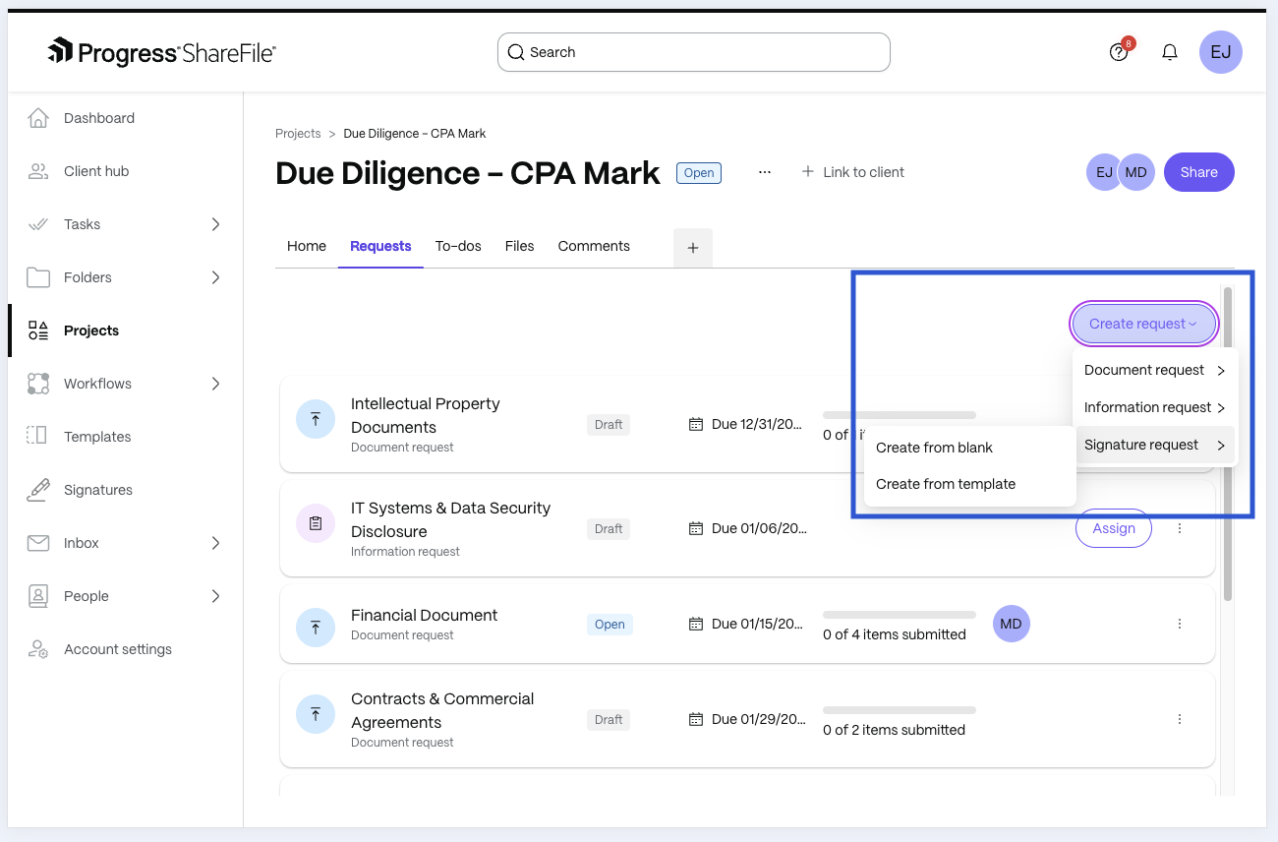Click the Workflows icon in sidebar
The image size is (1278, 842).
[38, 384]
